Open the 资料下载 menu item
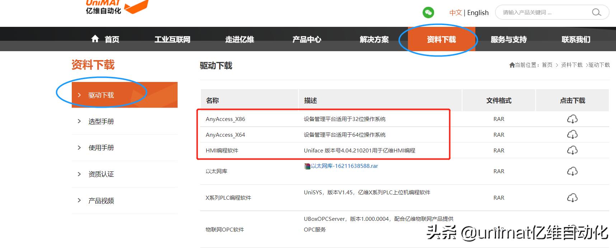Image resolution: width=616 pixels, height=248 pixels. point(442,39)
